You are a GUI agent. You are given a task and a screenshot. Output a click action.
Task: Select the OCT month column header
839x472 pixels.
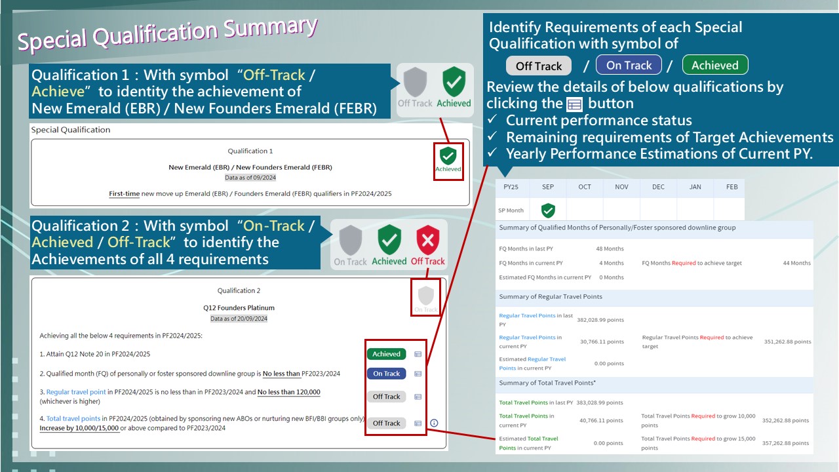[585, 187]
